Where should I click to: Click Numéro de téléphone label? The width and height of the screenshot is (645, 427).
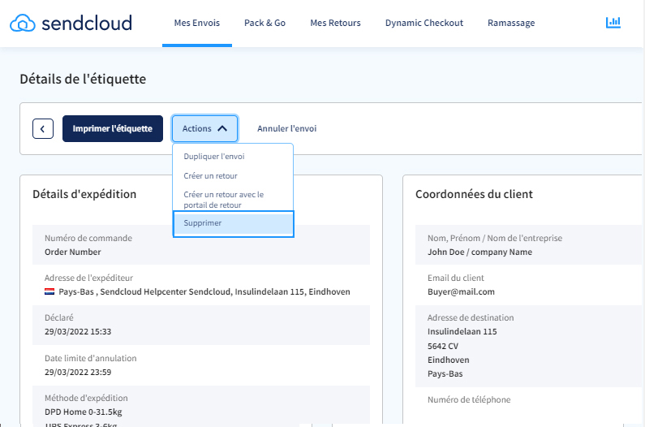[x=469, y=399]
